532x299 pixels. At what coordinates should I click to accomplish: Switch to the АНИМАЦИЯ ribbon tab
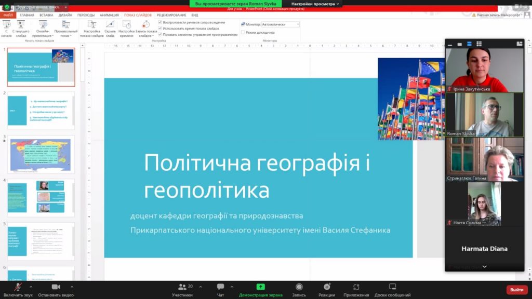tap(109, 15)
